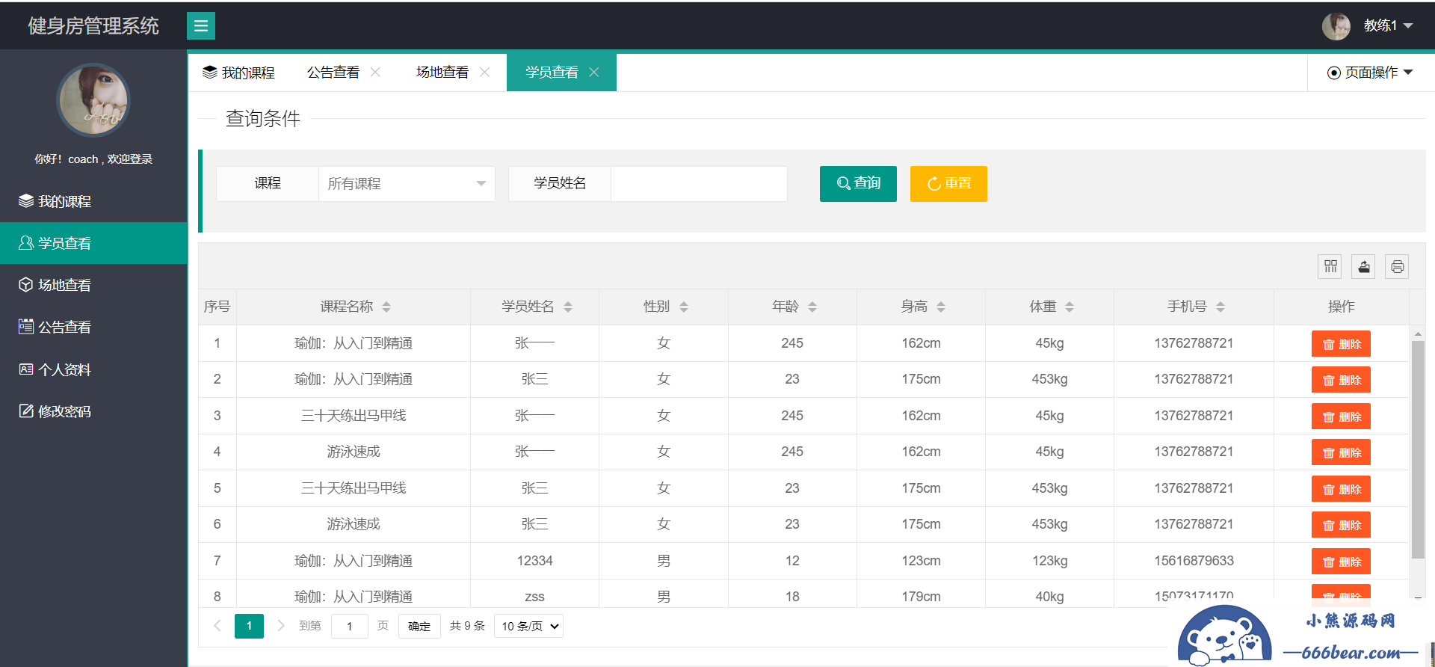Delete row 7 student 12334
The image size is (1435, 667).
point(1341,562)
